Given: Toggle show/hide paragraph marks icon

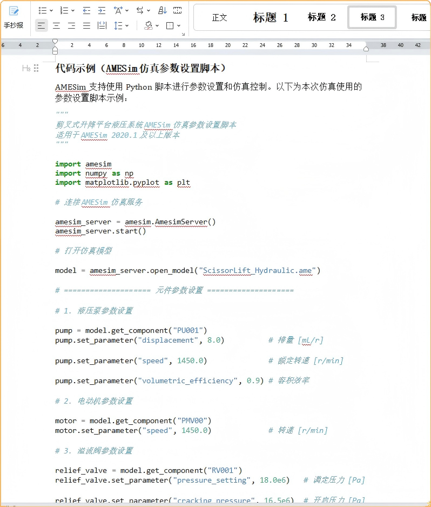Looking at the screenshot, I should 177,10.
